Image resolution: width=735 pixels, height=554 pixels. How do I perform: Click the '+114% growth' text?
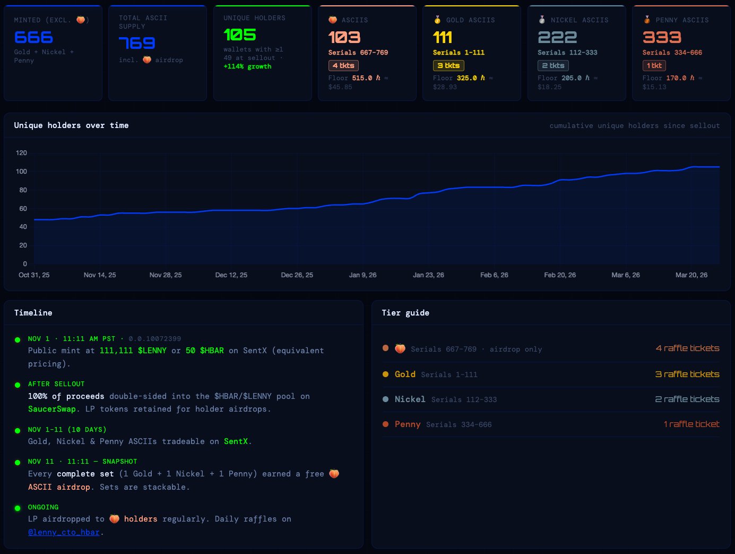coord(247,66)
